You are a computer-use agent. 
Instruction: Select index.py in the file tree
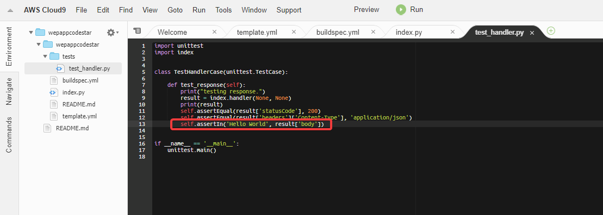pos(73,92)
